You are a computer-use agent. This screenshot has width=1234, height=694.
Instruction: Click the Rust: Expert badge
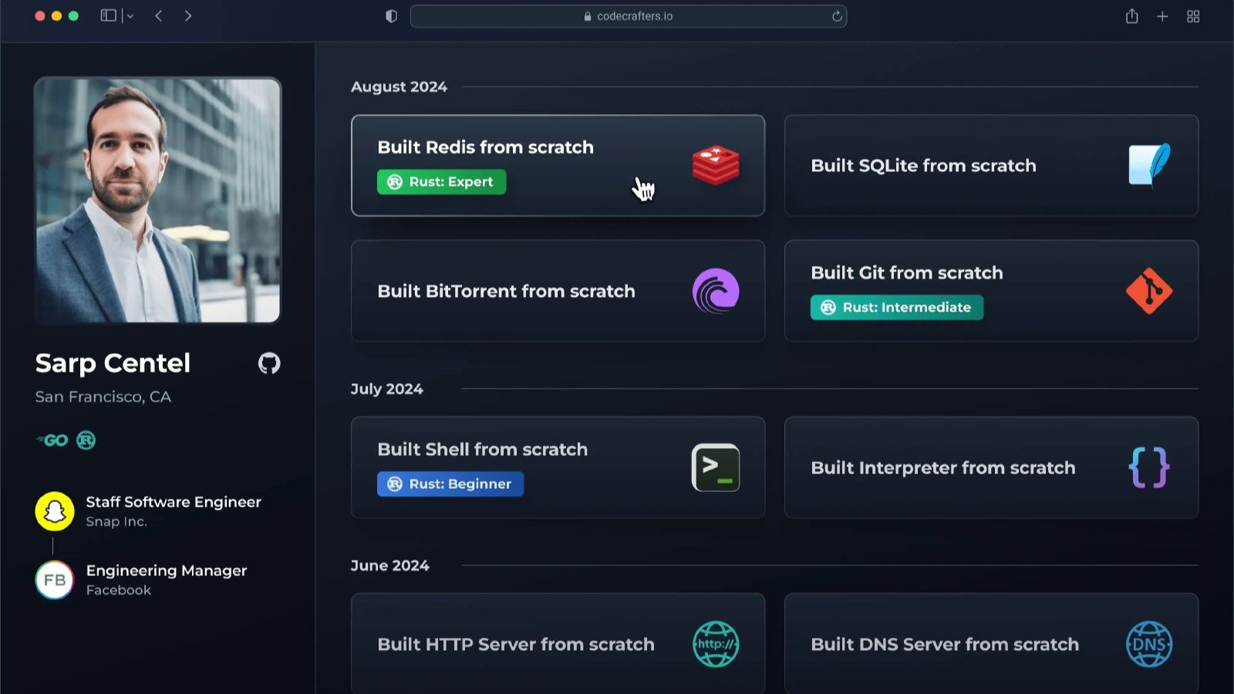click(441, 182)
